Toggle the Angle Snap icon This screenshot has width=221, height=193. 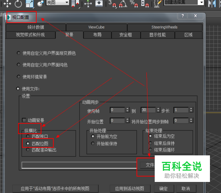pos(123,4)
